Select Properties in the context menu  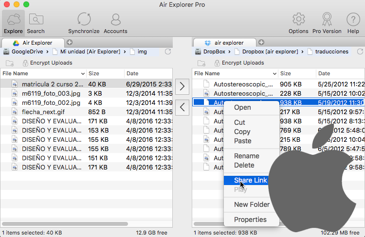click(x=250, y=220)
